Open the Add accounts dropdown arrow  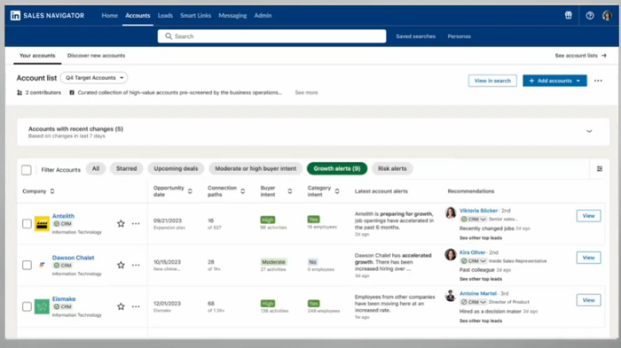click(x=578, y=81)
